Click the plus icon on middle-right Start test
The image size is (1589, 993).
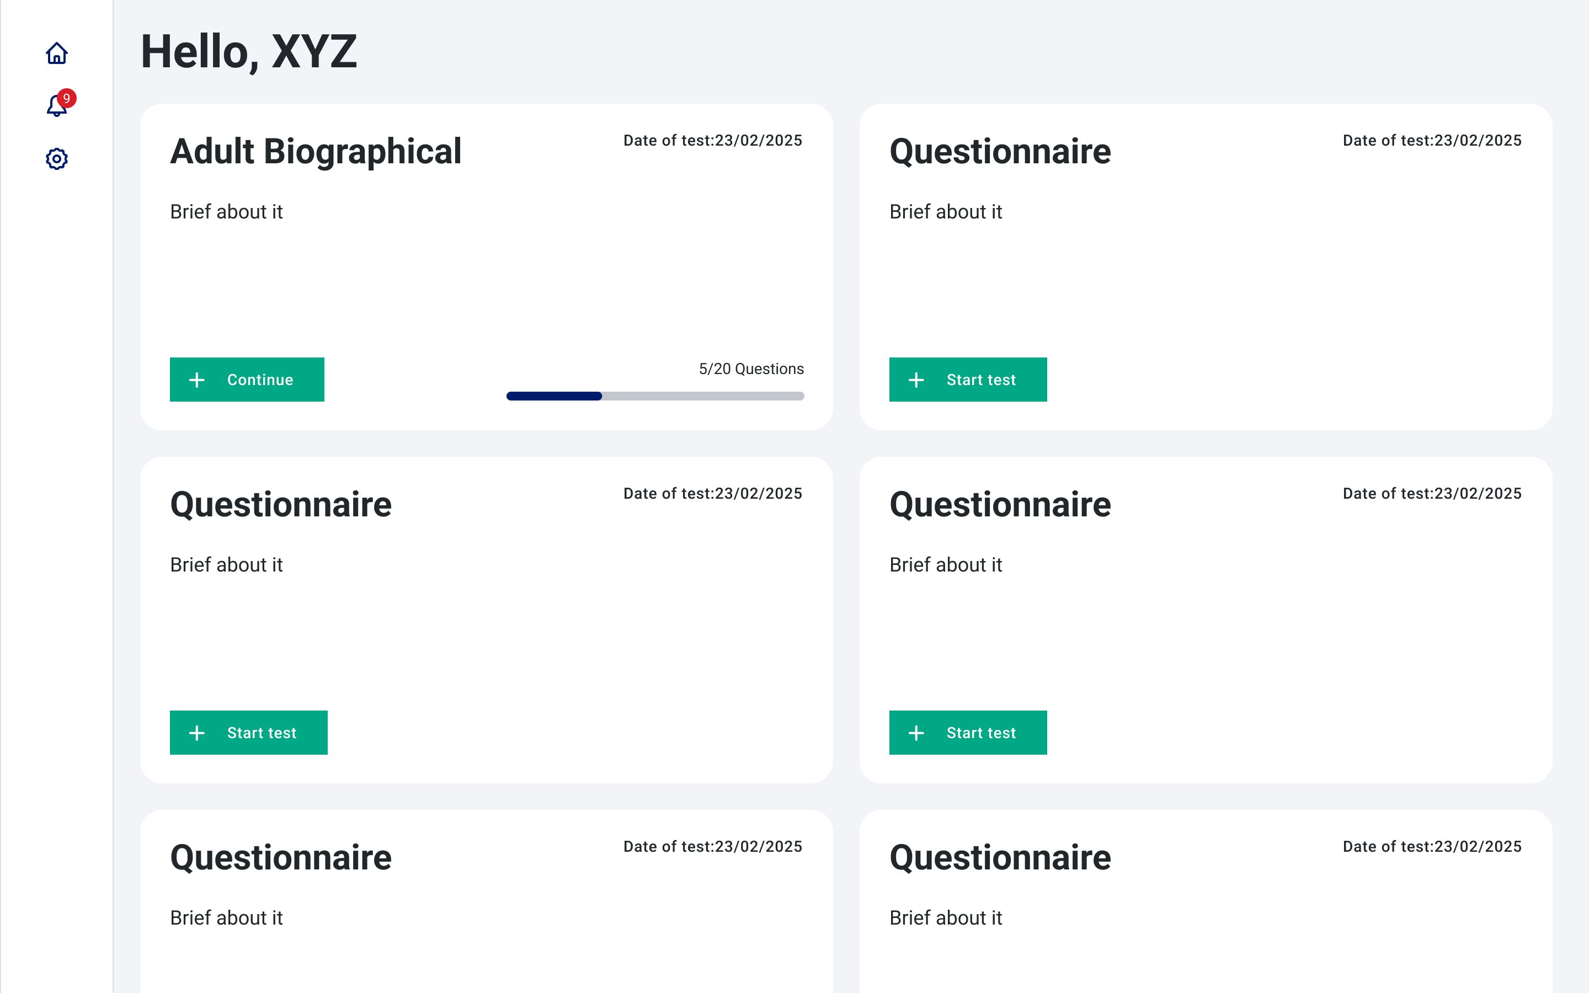[x=916, y=732]
